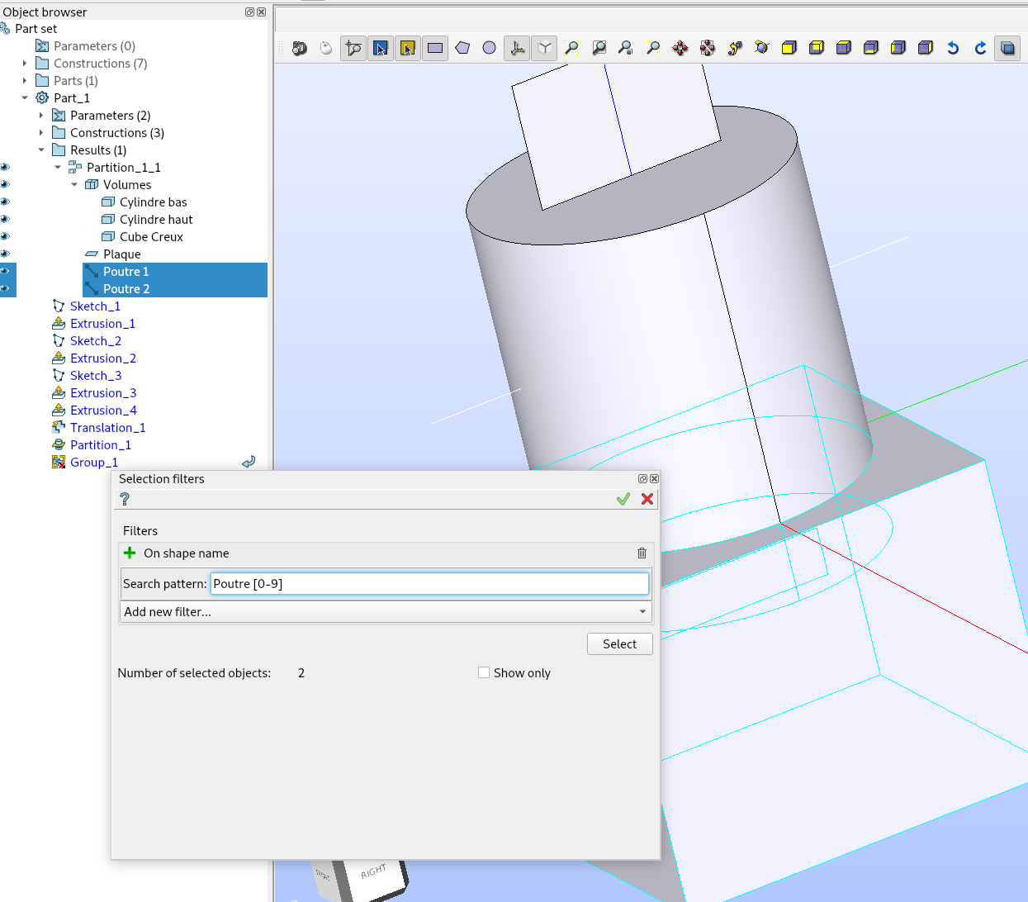The width and height of the screenshot is (1028, 902).
Task: Click the counterclockwise rotate view icon
Action: 953,48
